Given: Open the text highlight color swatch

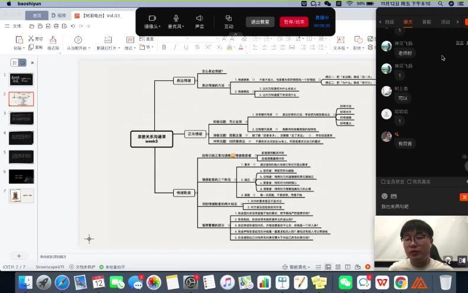Looking at the screenshot, I should coord(229,47).
